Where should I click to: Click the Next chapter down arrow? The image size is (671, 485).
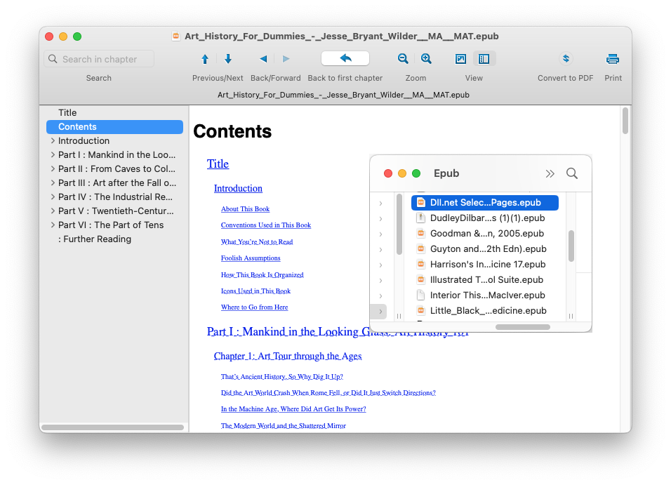[x=228, y=60]
